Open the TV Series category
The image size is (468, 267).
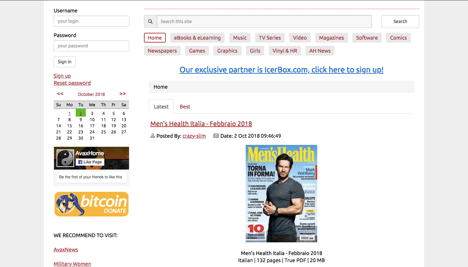coord(270,38)
